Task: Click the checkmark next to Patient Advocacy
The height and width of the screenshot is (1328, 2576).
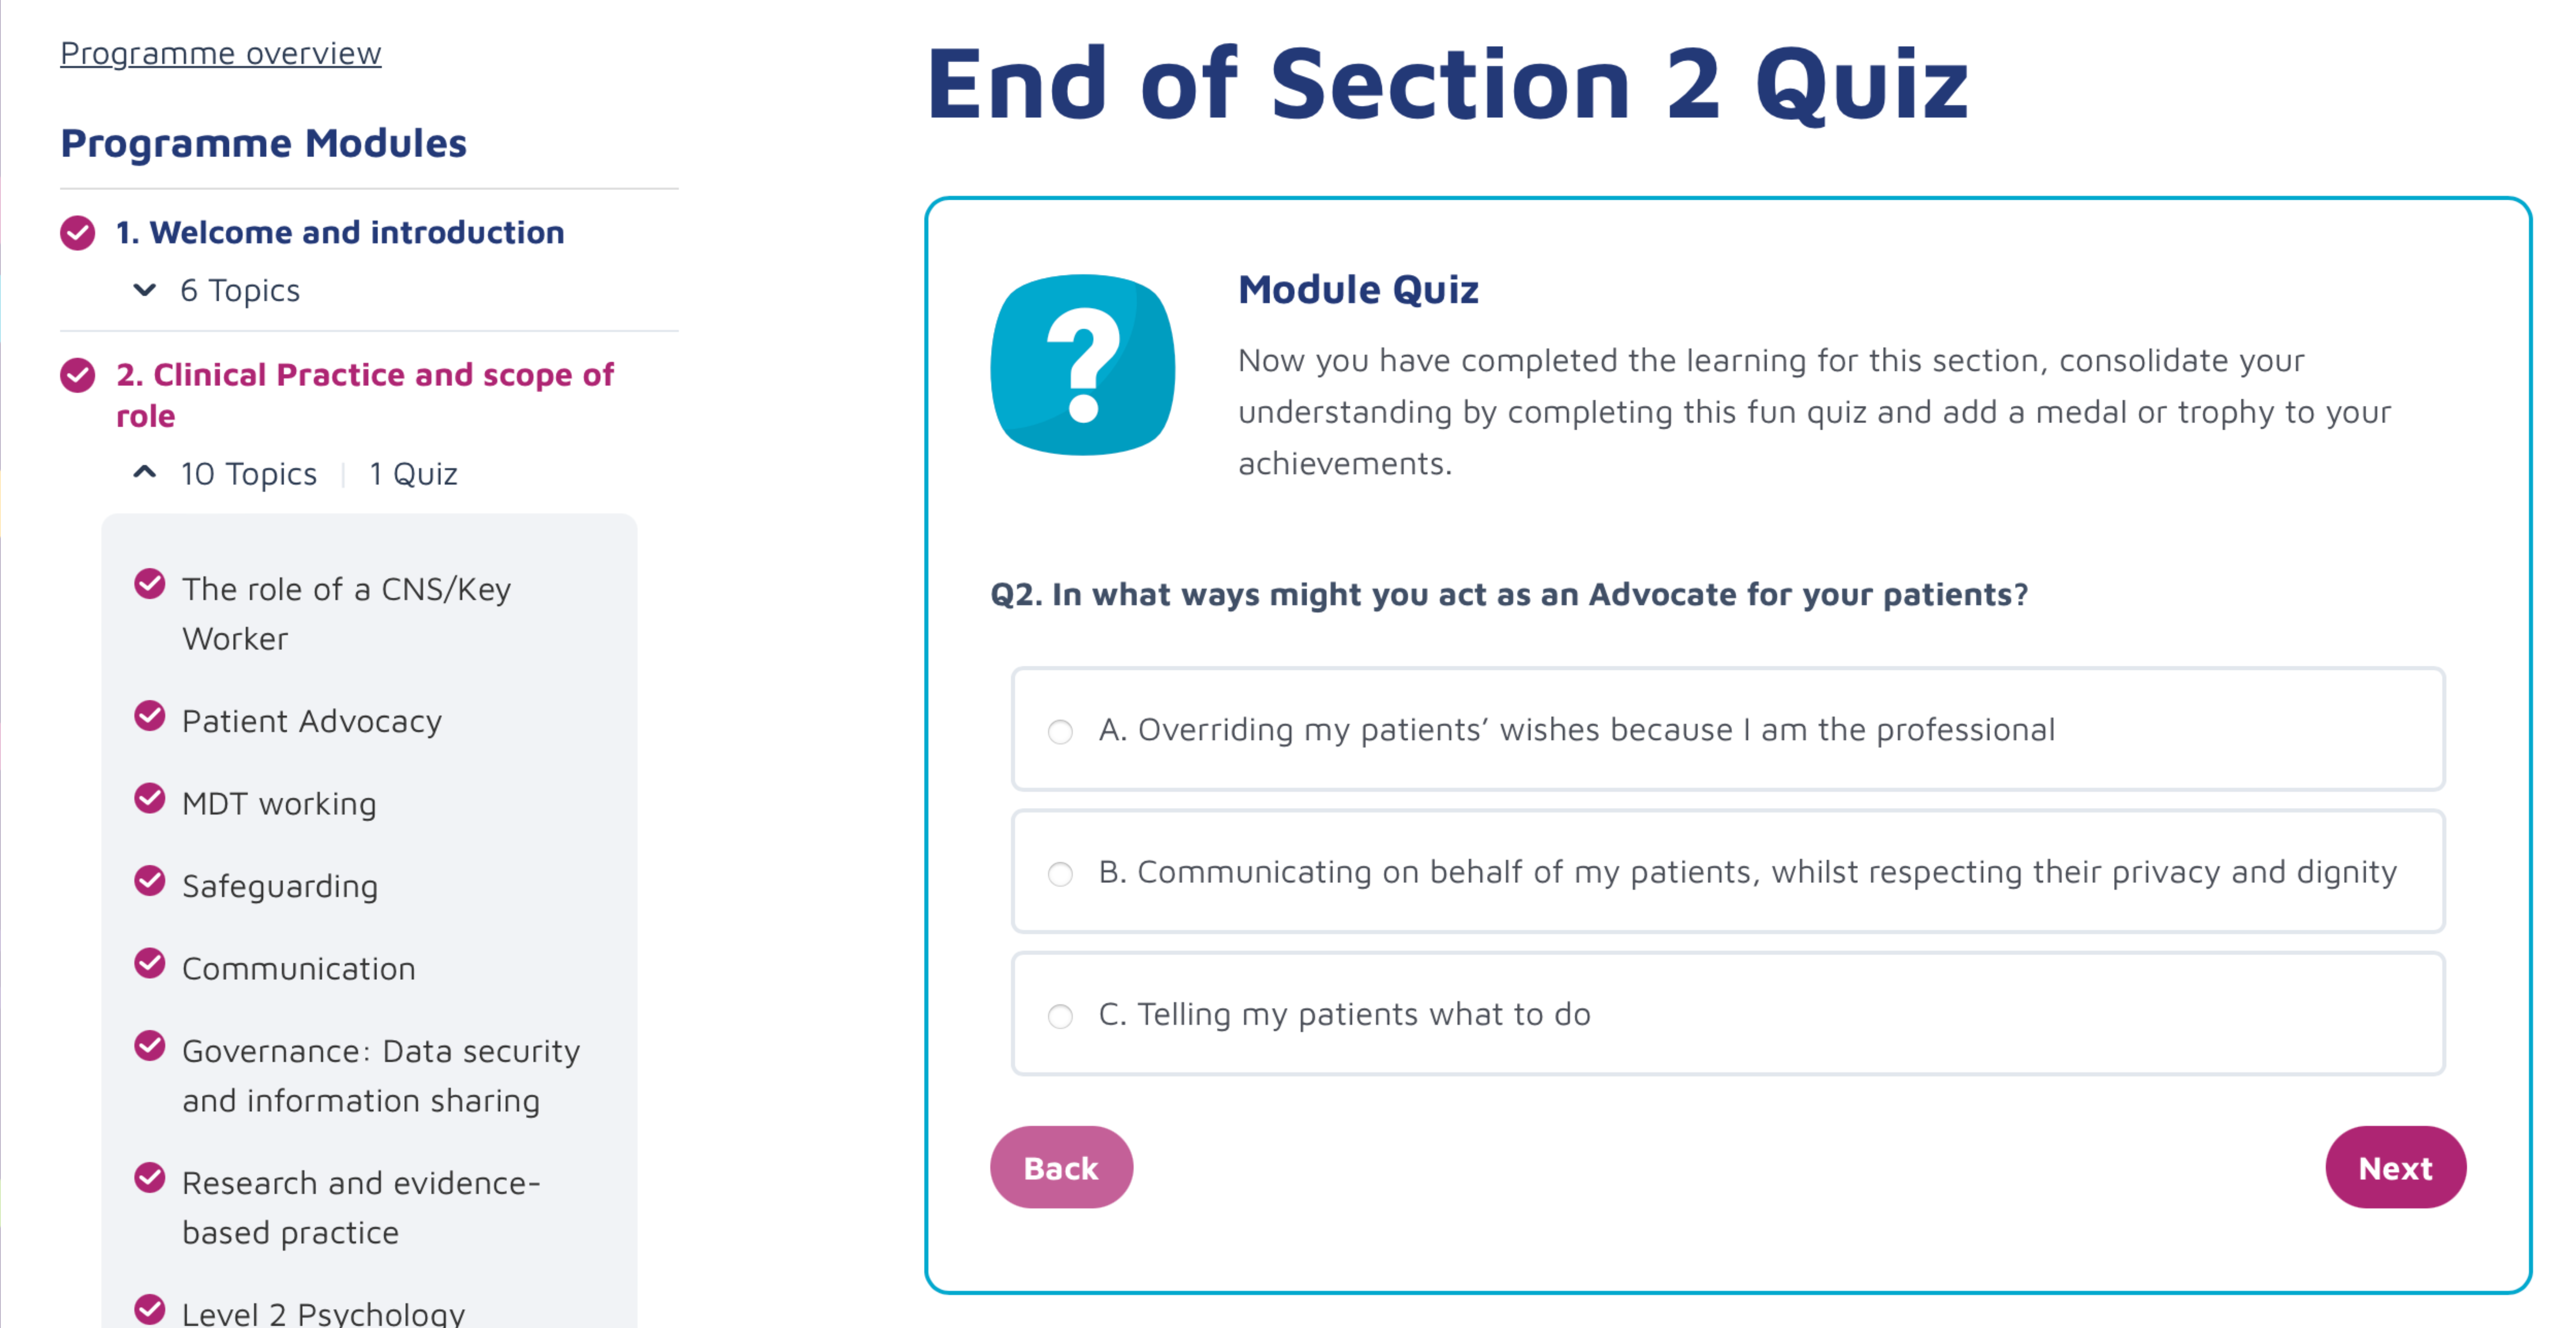Action: (150, 716)
